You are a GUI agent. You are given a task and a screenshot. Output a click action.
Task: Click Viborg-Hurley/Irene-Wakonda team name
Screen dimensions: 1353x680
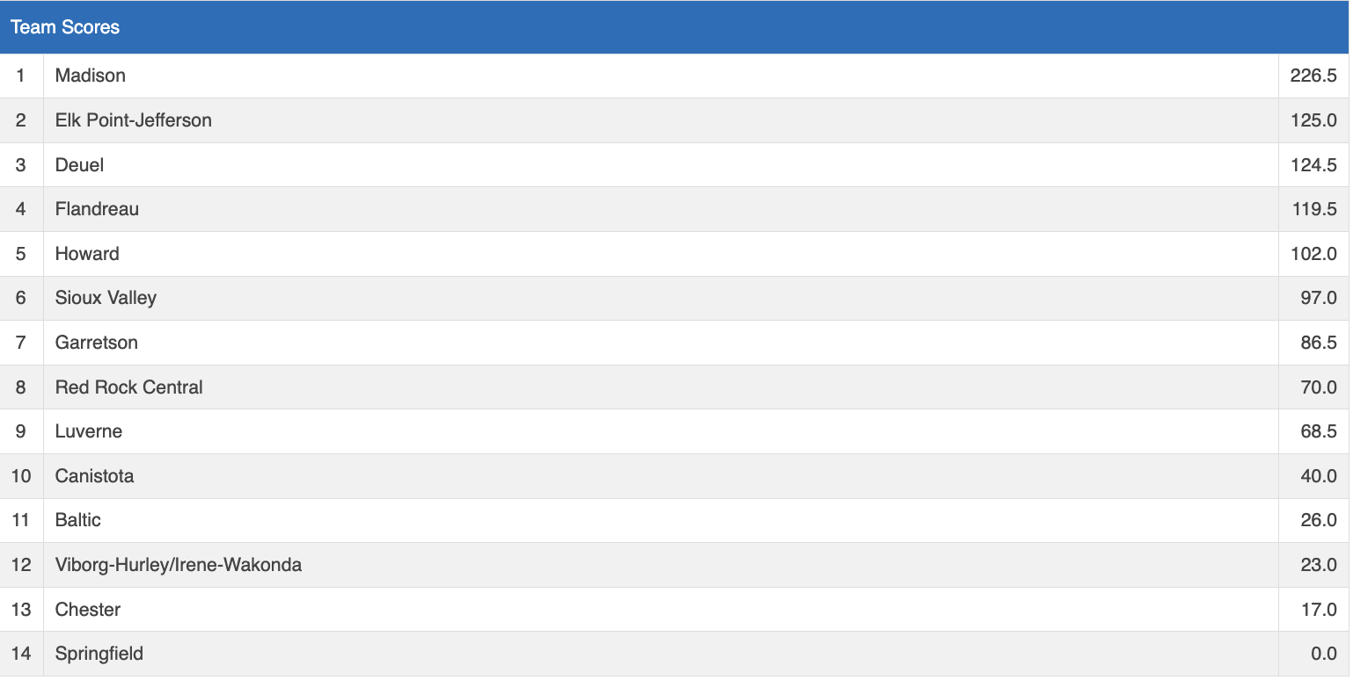point(179,565)
